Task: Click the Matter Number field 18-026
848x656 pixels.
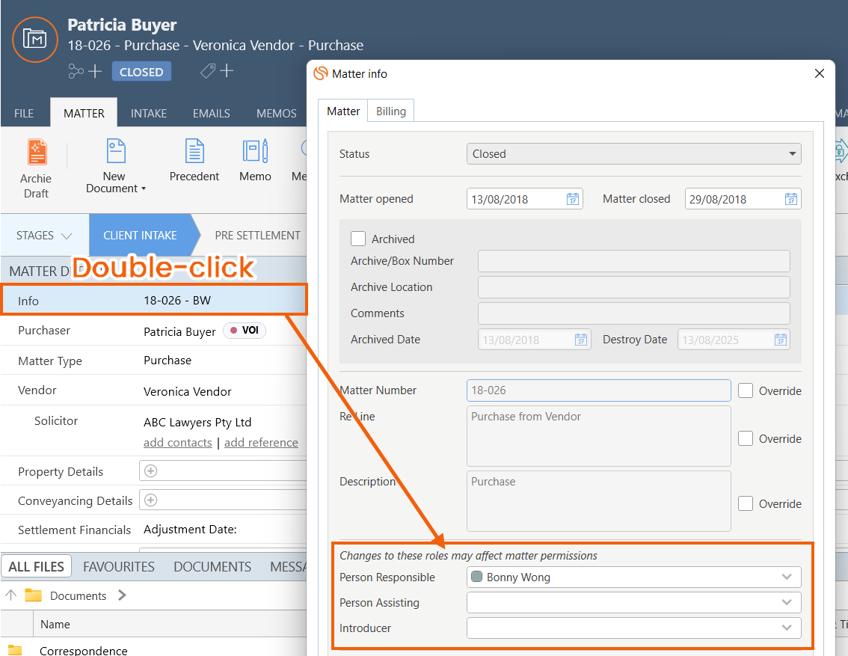Action: (599, 390)
